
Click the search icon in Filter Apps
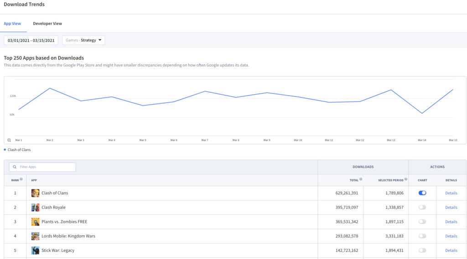(x=15, y=167)
